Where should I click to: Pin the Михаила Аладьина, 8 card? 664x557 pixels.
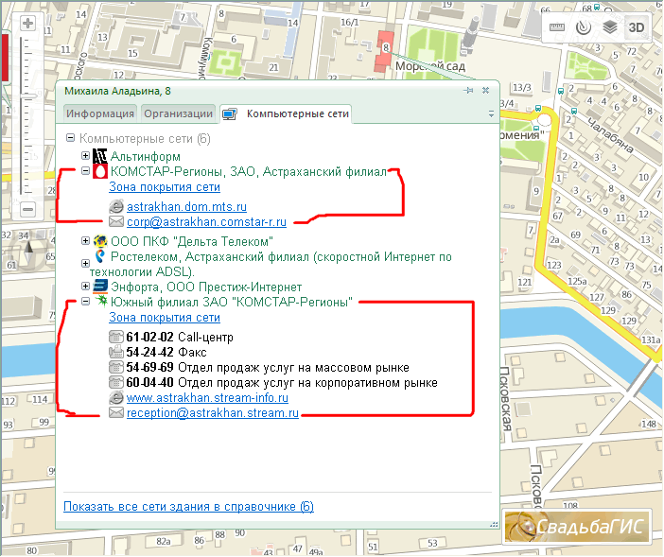(x=468, y=90)
